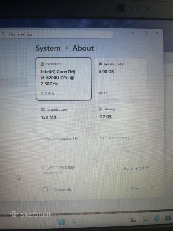Image resolution: width=173 pixels, height=231 pixels.
Task: Click the Find a setting search box
Action: pyautogui.click(x=57, y=34)
